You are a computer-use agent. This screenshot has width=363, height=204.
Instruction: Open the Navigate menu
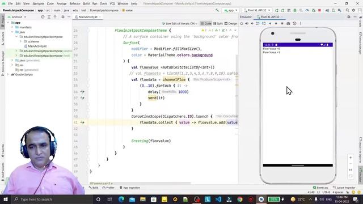(38, 3)
